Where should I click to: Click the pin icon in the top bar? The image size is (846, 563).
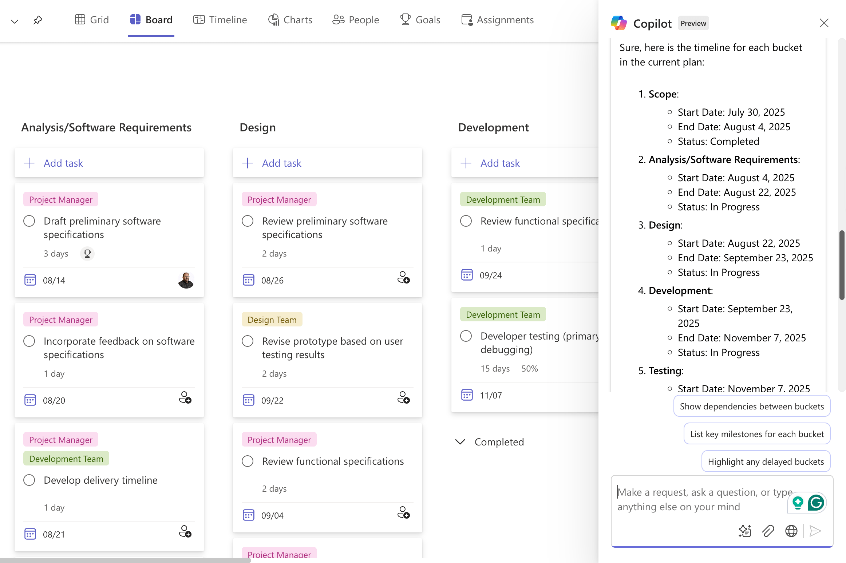click(38, 20)
